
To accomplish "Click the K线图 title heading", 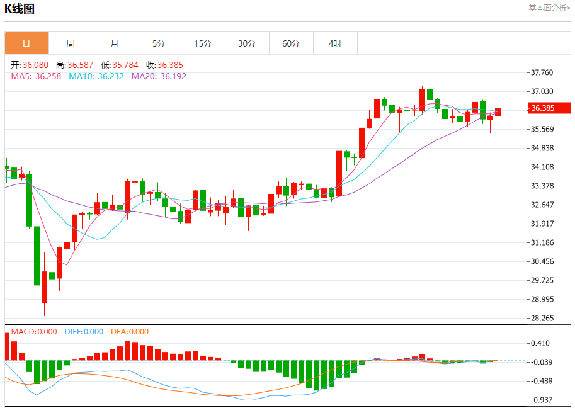I will [20, 9].
